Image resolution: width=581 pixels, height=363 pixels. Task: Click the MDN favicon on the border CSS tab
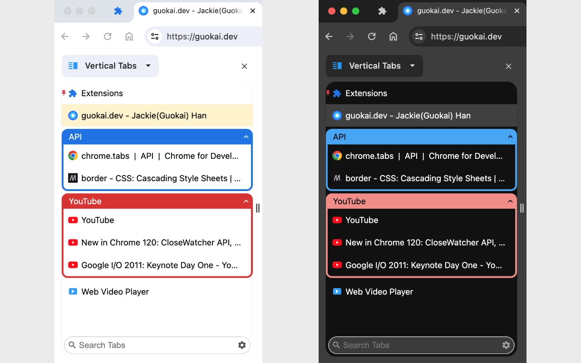tap(73, 178)
